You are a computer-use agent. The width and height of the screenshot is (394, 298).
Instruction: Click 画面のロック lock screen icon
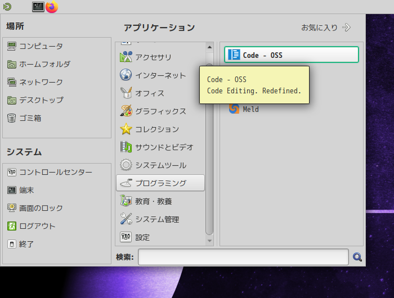12,208
